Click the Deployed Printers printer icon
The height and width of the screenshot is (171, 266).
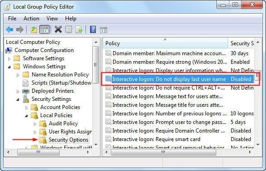(26, 91)
